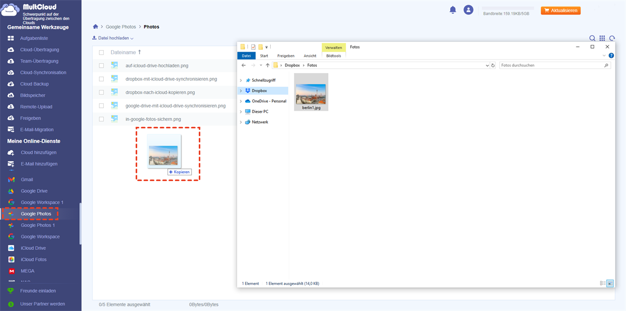Open Explorer address bar history dropdown
626x311 pixels.
(488, 65)
